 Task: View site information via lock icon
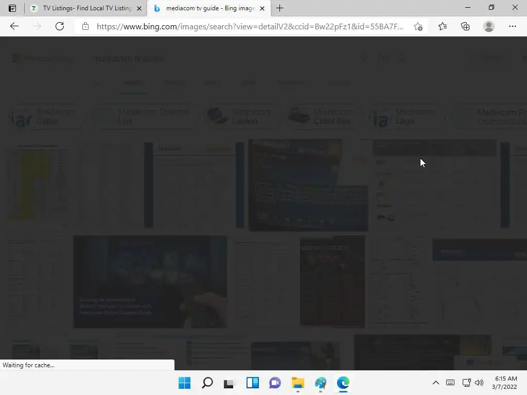(85, 26)
